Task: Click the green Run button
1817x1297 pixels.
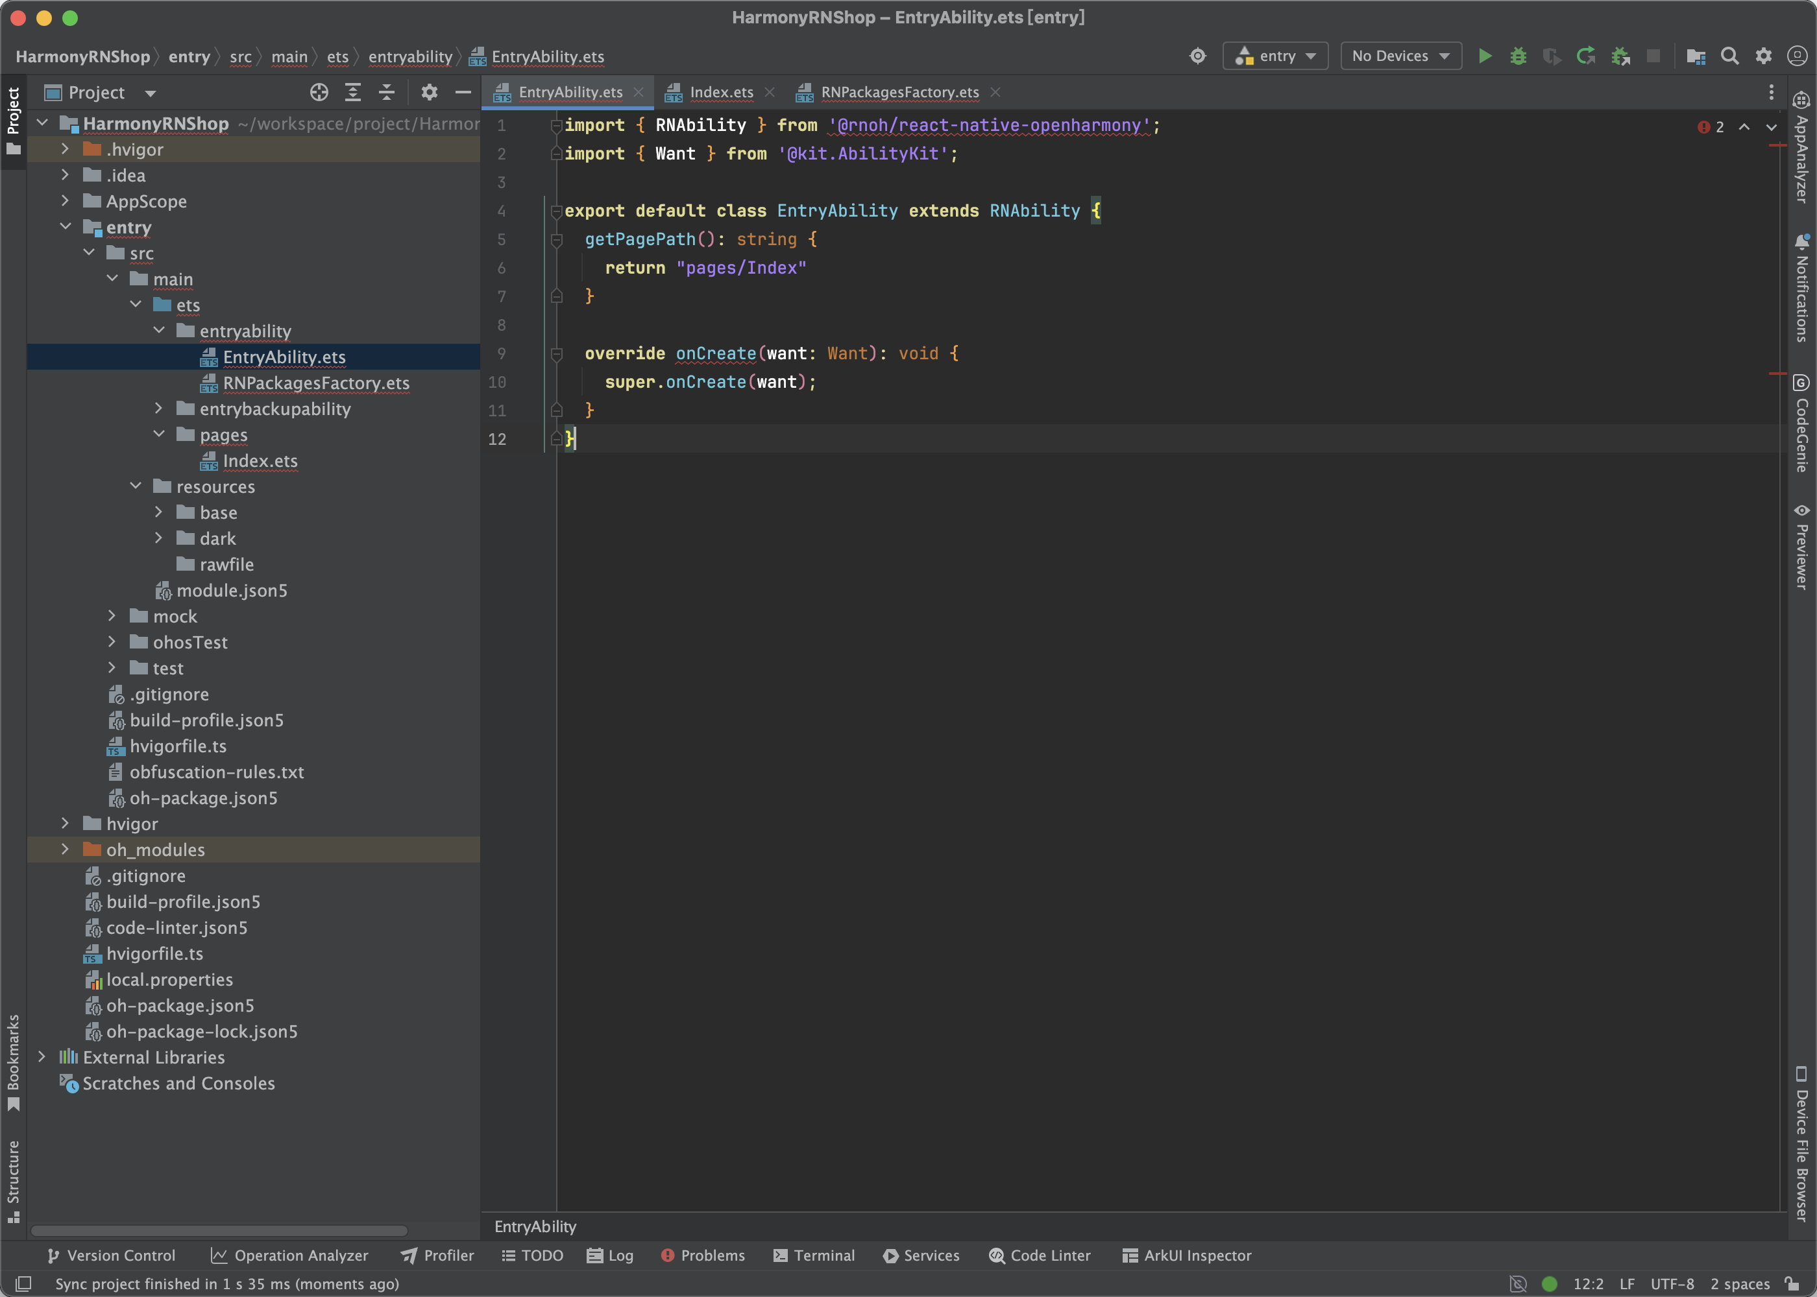Action: point(1485,56)
